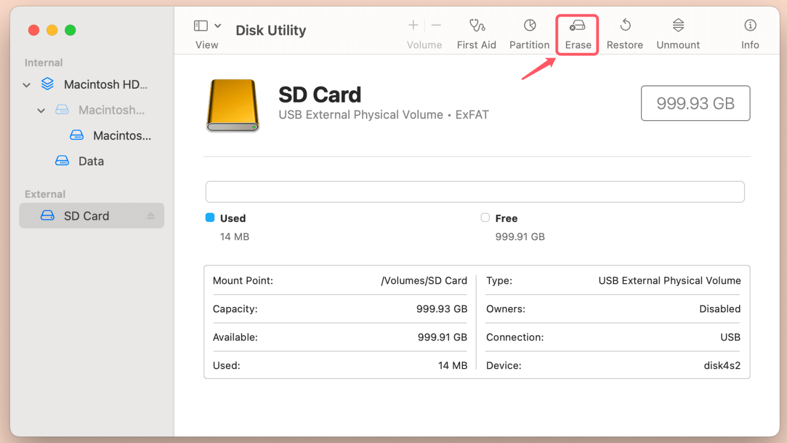This screenshot has height=443, width=787.
Task: Click the disk usage bar
Action: tap(475, 192)
